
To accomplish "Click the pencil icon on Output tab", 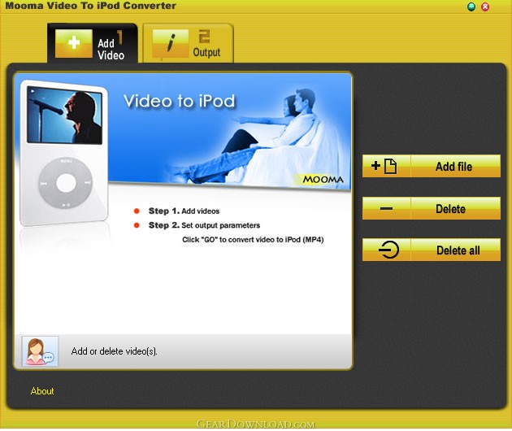I will 171,43.
